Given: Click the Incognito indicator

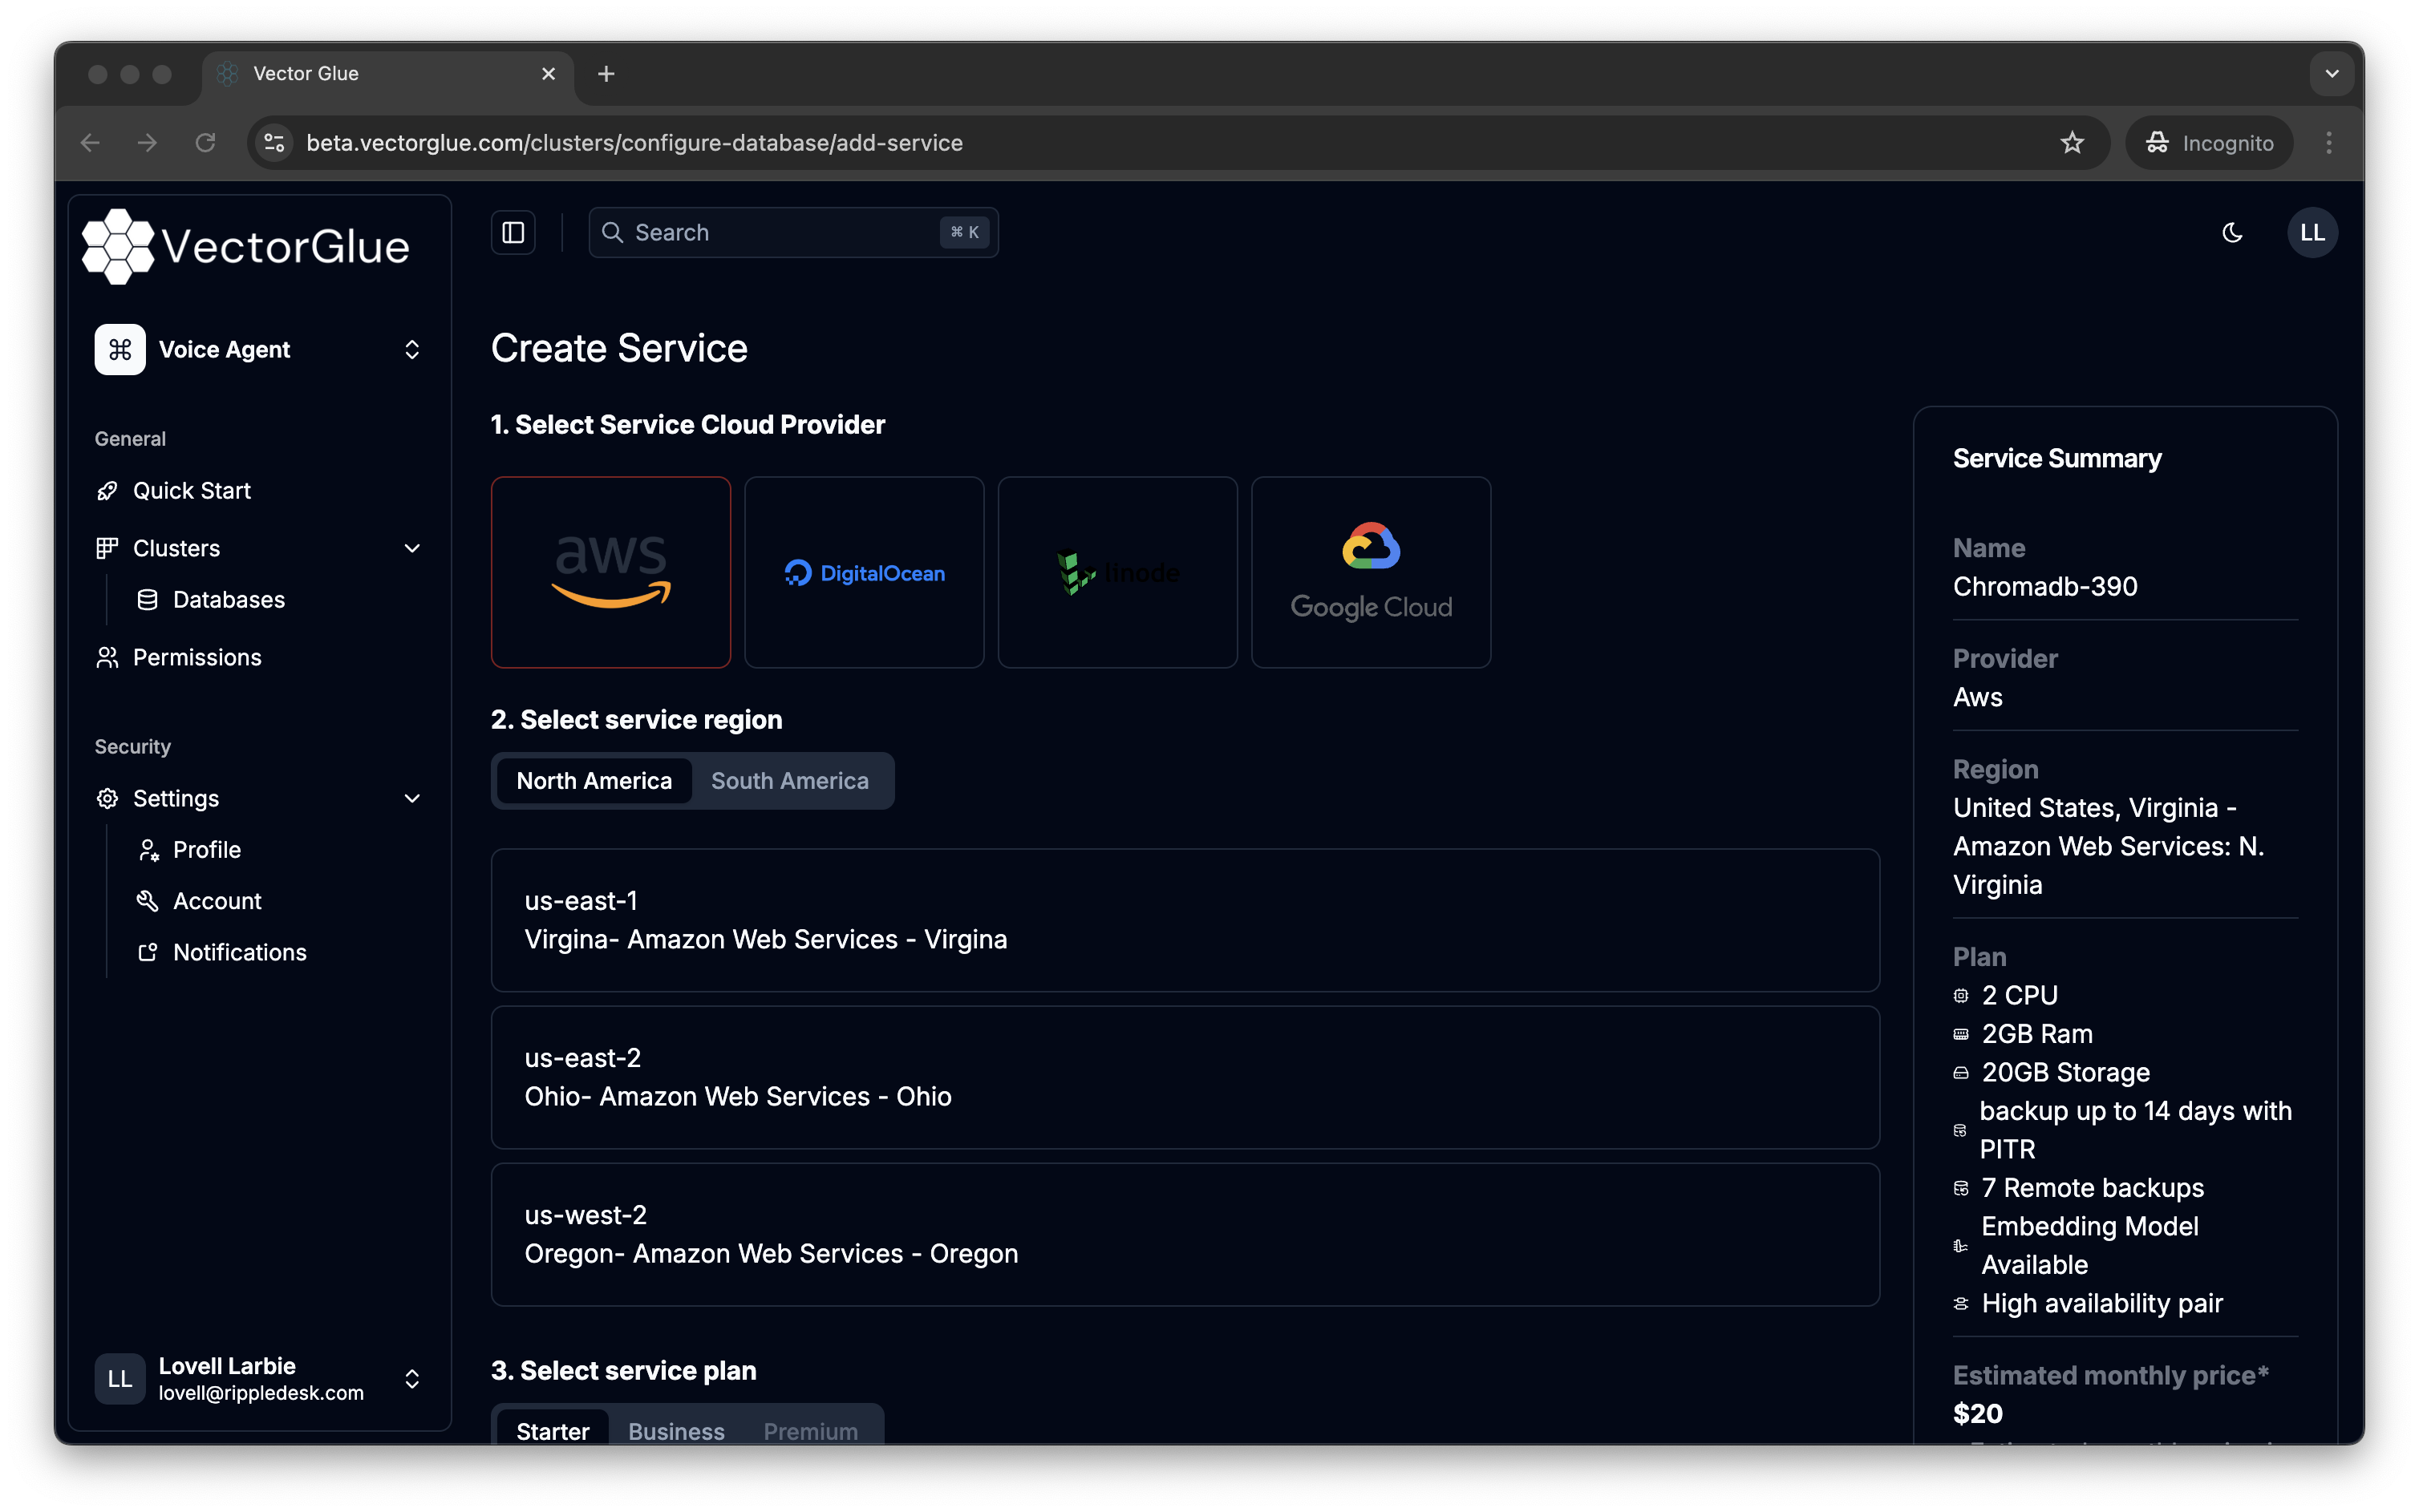Looking at the screenshot, I should pos(2209,143).
